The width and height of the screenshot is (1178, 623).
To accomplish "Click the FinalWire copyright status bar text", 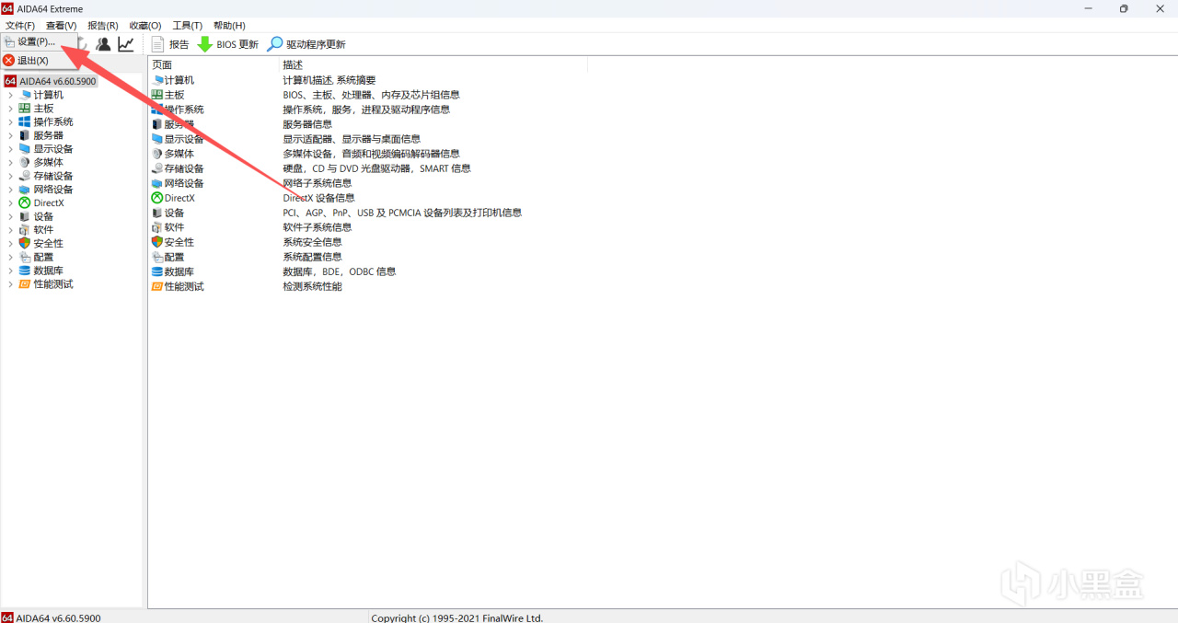I will click(457, 617).
